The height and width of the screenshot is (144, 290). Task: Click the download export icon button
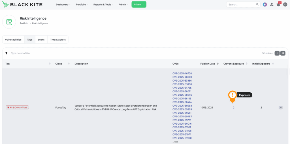(x=277, y=53)
